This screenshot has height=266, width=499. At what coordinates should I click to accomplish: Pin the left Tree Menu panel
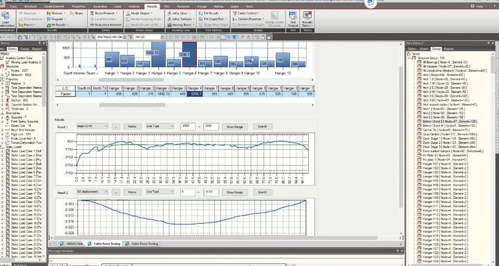click(x=40, y=43)
